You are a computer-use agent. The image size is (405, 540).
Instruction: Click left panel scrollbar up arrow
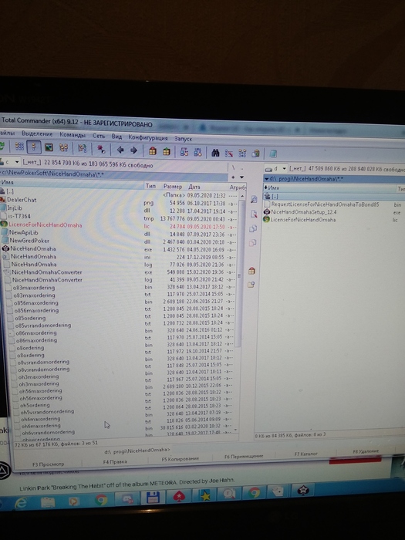(x=242, y=196)
